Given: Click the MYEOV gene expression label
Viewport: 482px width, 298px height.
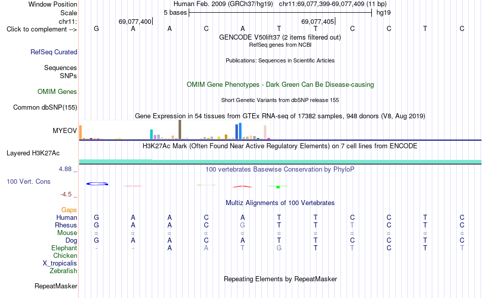Looking at the screenshot, I should [65, 130].
